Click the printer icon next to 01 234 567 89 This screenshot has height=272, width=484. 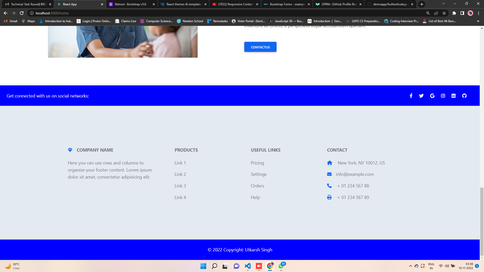coord(329,197)
